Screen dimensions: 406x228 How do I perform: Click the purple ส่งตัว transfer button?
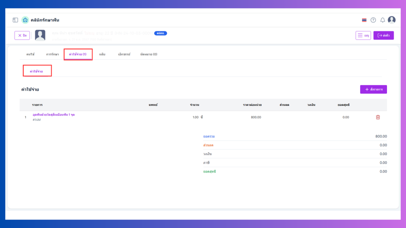pyautogui.click(x=383, y=35)
